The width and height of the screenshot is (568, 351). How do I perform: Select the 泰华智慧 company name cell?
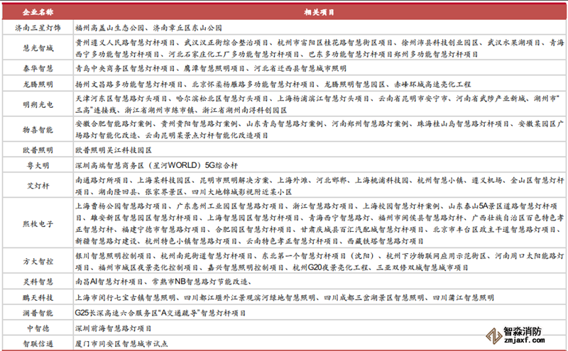click(36, 69)
